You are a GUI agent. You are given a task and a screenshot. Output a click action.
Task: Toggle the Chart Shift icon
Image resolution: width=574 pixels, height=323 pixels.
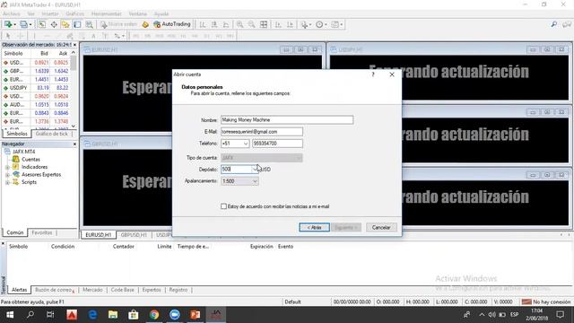[x=290, y=24]
